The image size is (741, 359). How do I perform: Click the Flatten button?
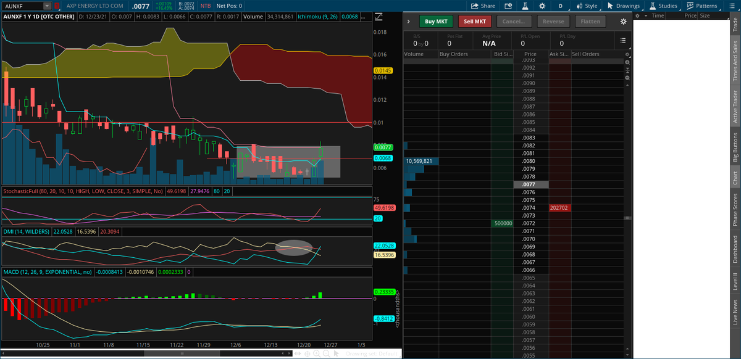click(591, 22)
